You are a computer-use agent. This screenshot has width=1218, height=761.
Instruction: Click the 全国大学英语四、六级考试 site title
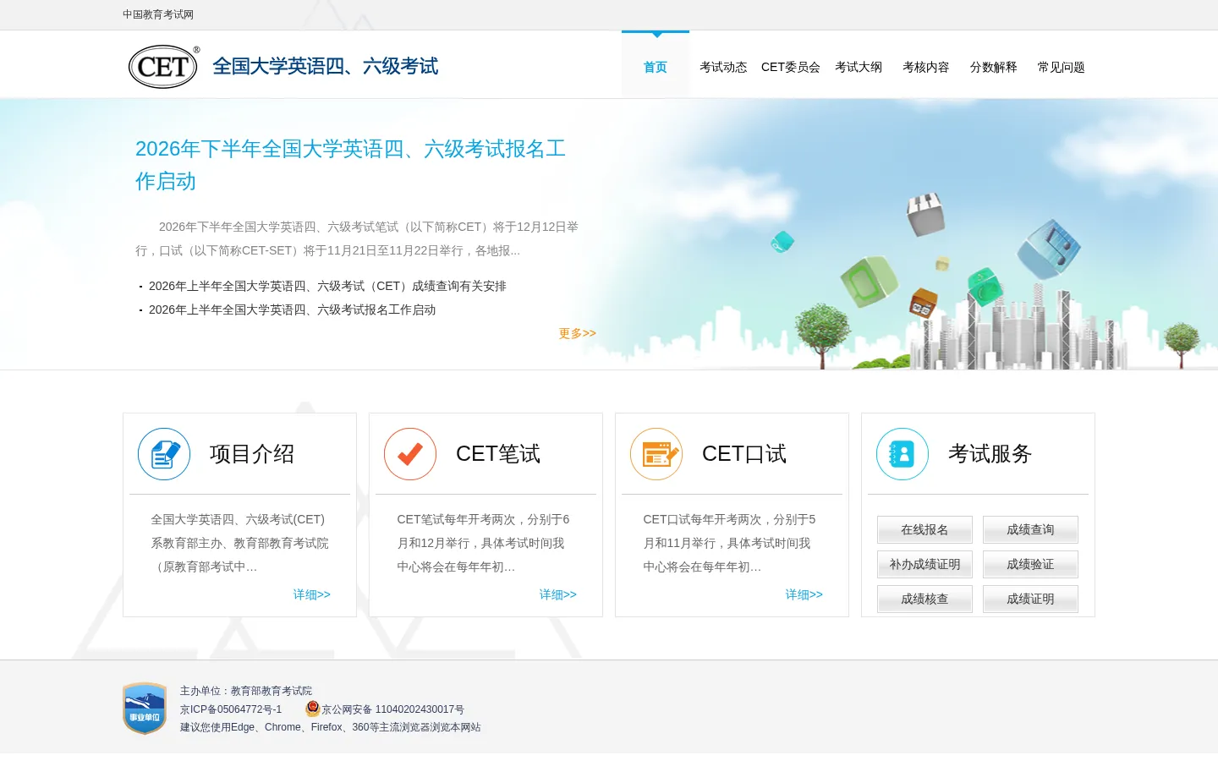[325, 66]
